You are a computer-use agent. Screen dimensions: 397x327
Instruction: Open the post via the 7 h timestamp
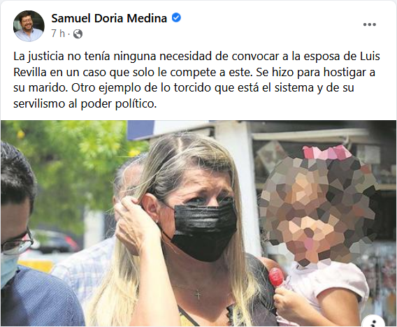coord(58,34)
